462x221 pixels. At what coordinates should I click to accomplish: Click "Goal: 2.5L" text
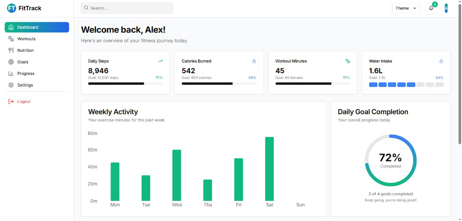(377, 78)
